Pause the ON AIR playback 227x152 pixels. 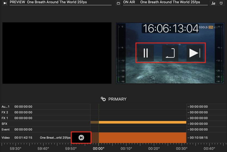point(145,53)
